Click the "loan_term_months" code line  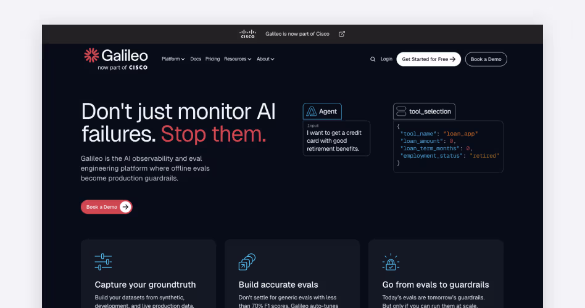436,148
